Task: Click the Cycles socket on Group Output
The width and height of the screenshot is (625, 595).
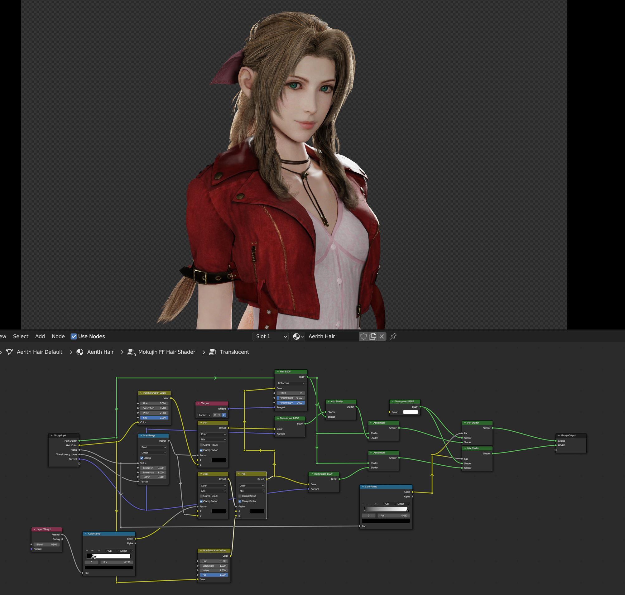Action: coord(555,440)
